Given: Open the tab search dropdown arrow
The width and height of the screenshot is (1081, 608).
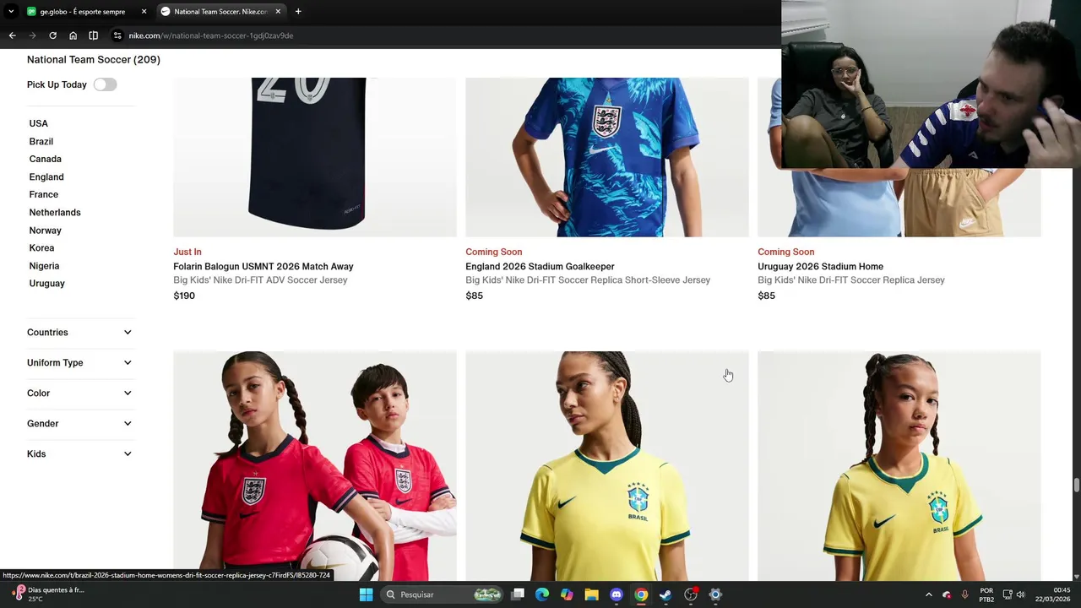Looking at the screenshot, I should 11,12.
